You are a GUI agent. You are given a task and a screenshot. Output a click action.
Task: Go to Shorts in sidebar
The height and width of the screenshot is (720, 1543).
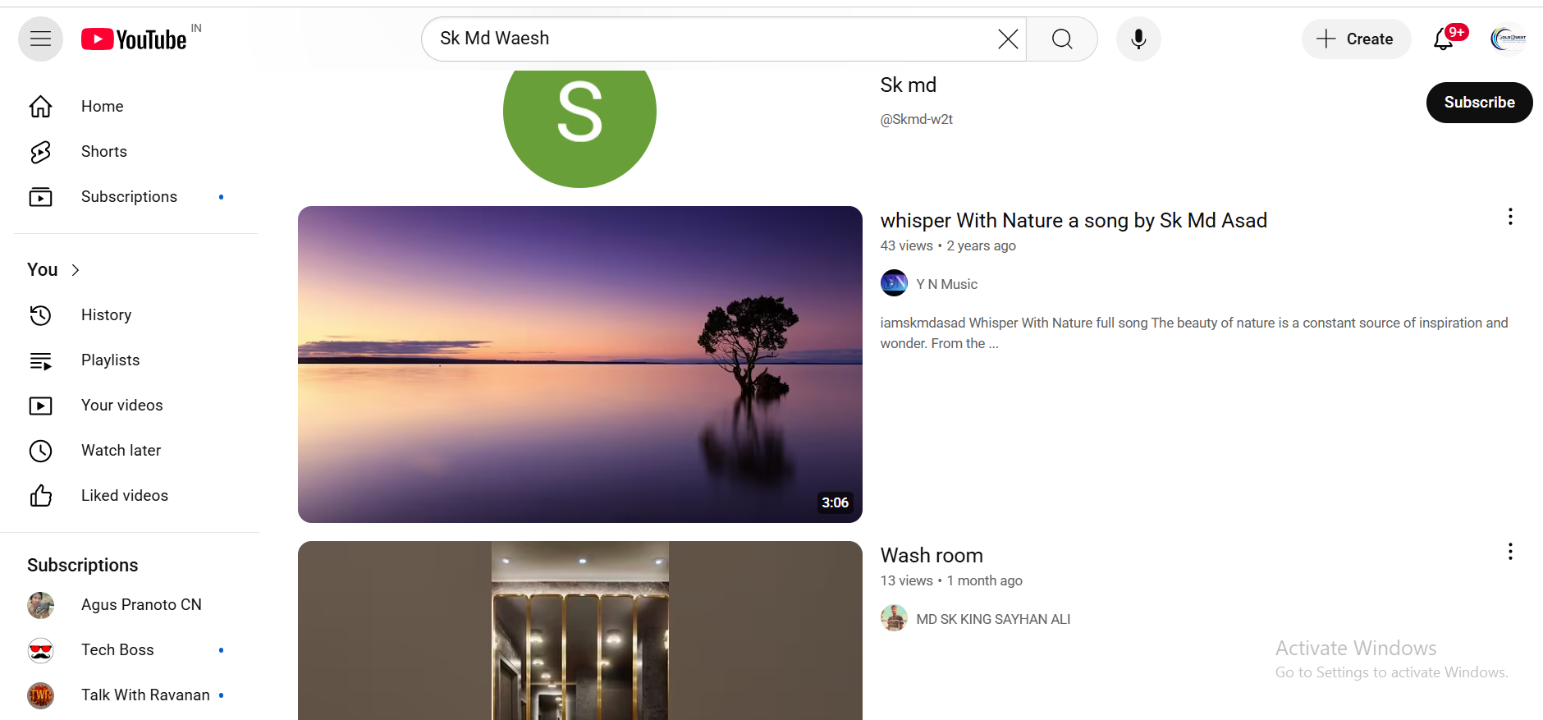(x=103, y=152)
